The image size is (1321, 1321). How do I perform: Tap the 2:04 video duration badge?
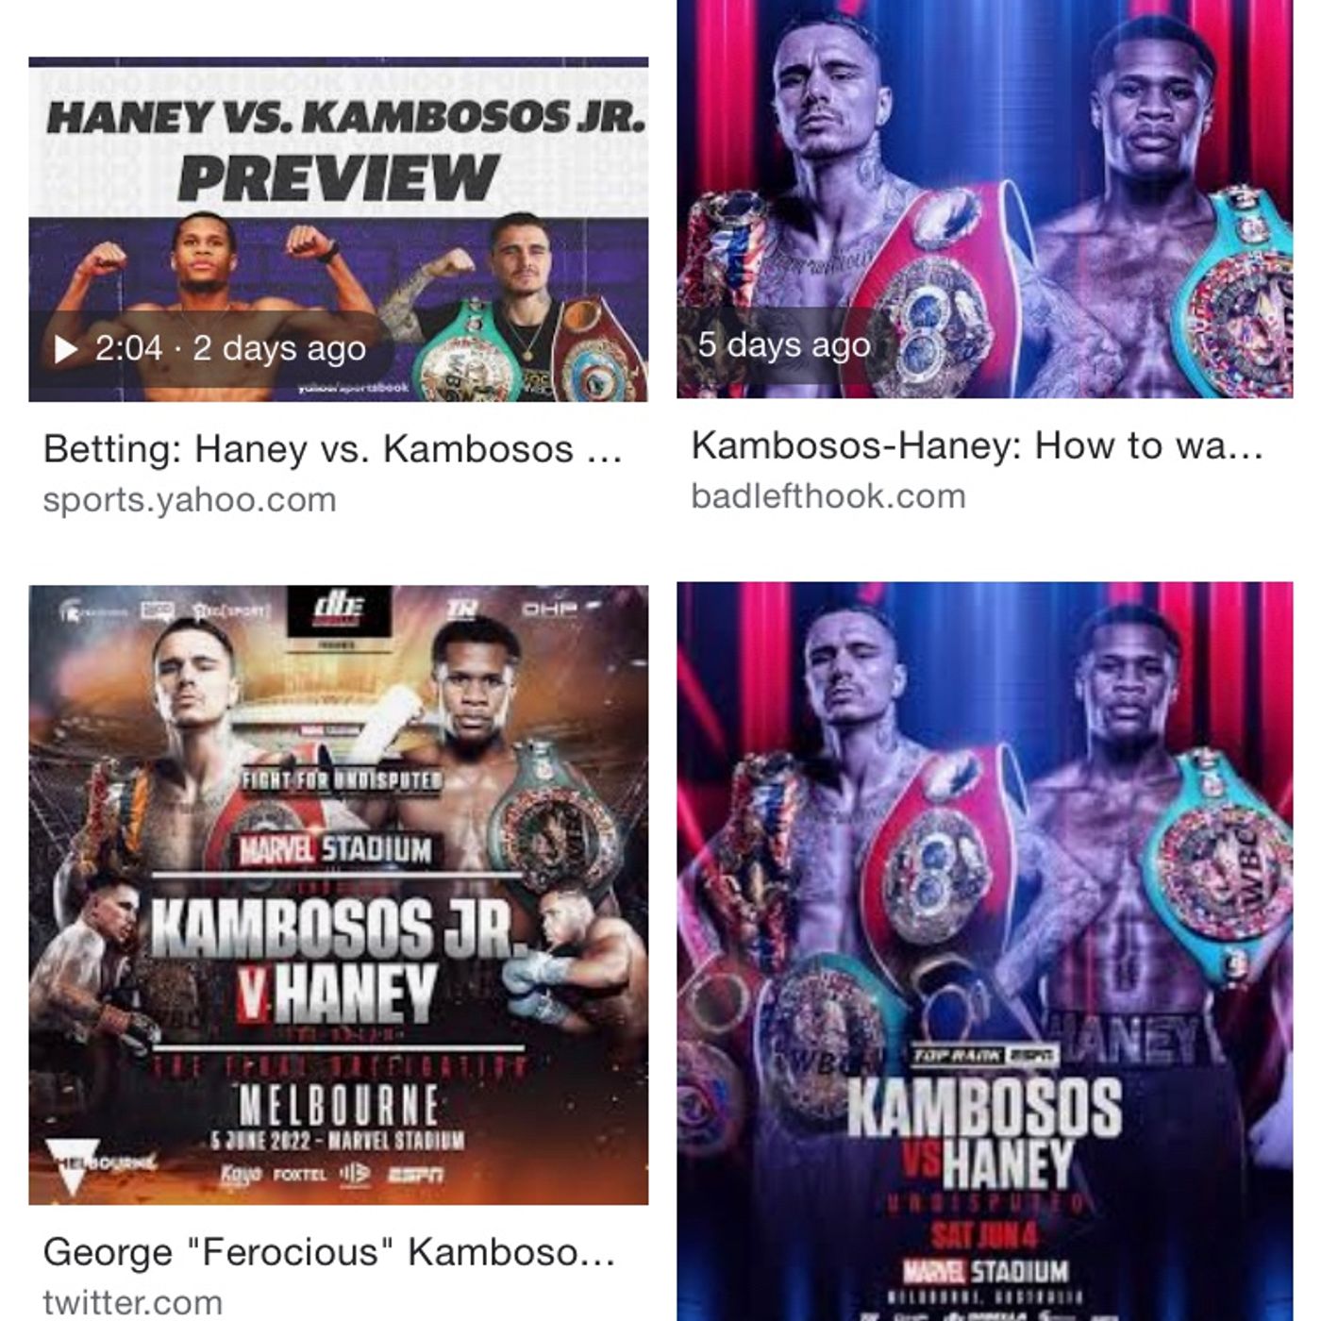click(128, 348)
